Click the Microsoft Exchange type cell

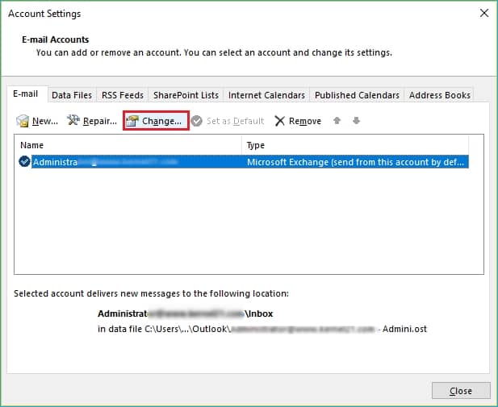pos(355,162)
